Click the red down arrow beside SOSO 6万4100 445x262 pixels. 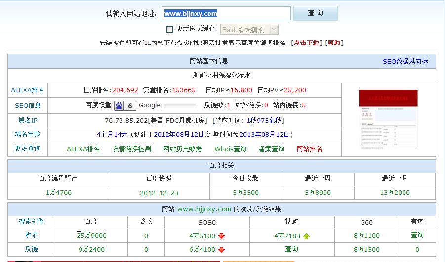(221, 250)
